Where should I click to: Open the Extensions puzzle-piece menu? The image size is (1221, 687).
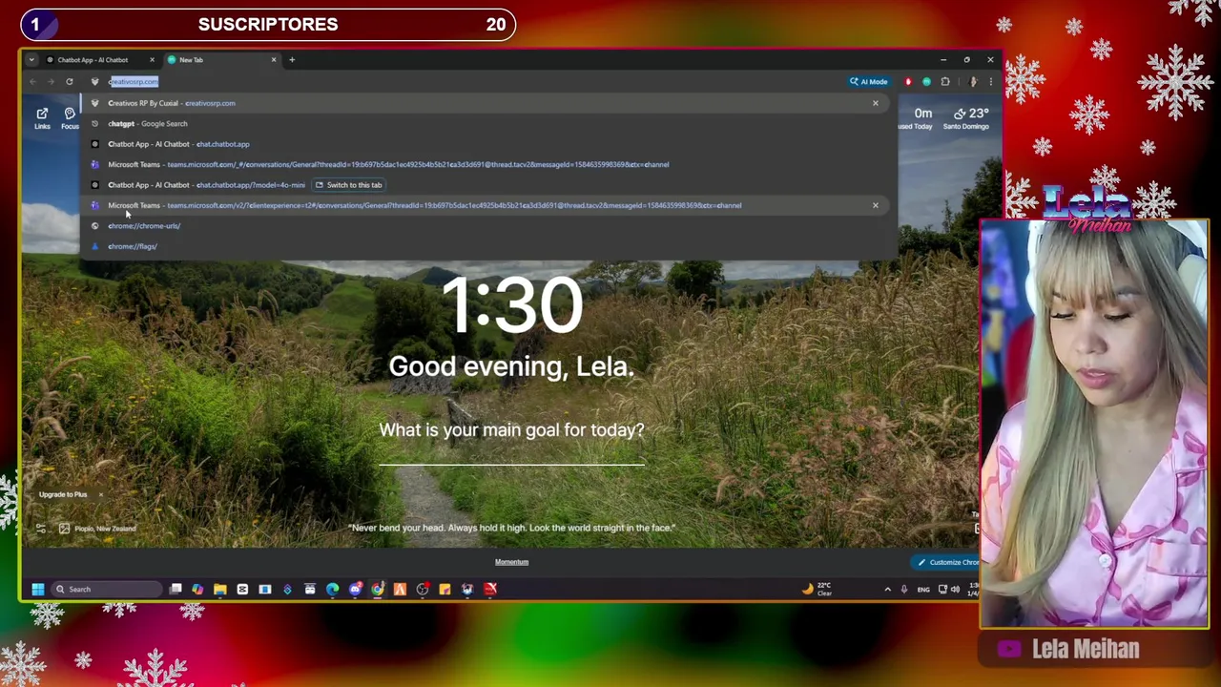coord(945,82)
